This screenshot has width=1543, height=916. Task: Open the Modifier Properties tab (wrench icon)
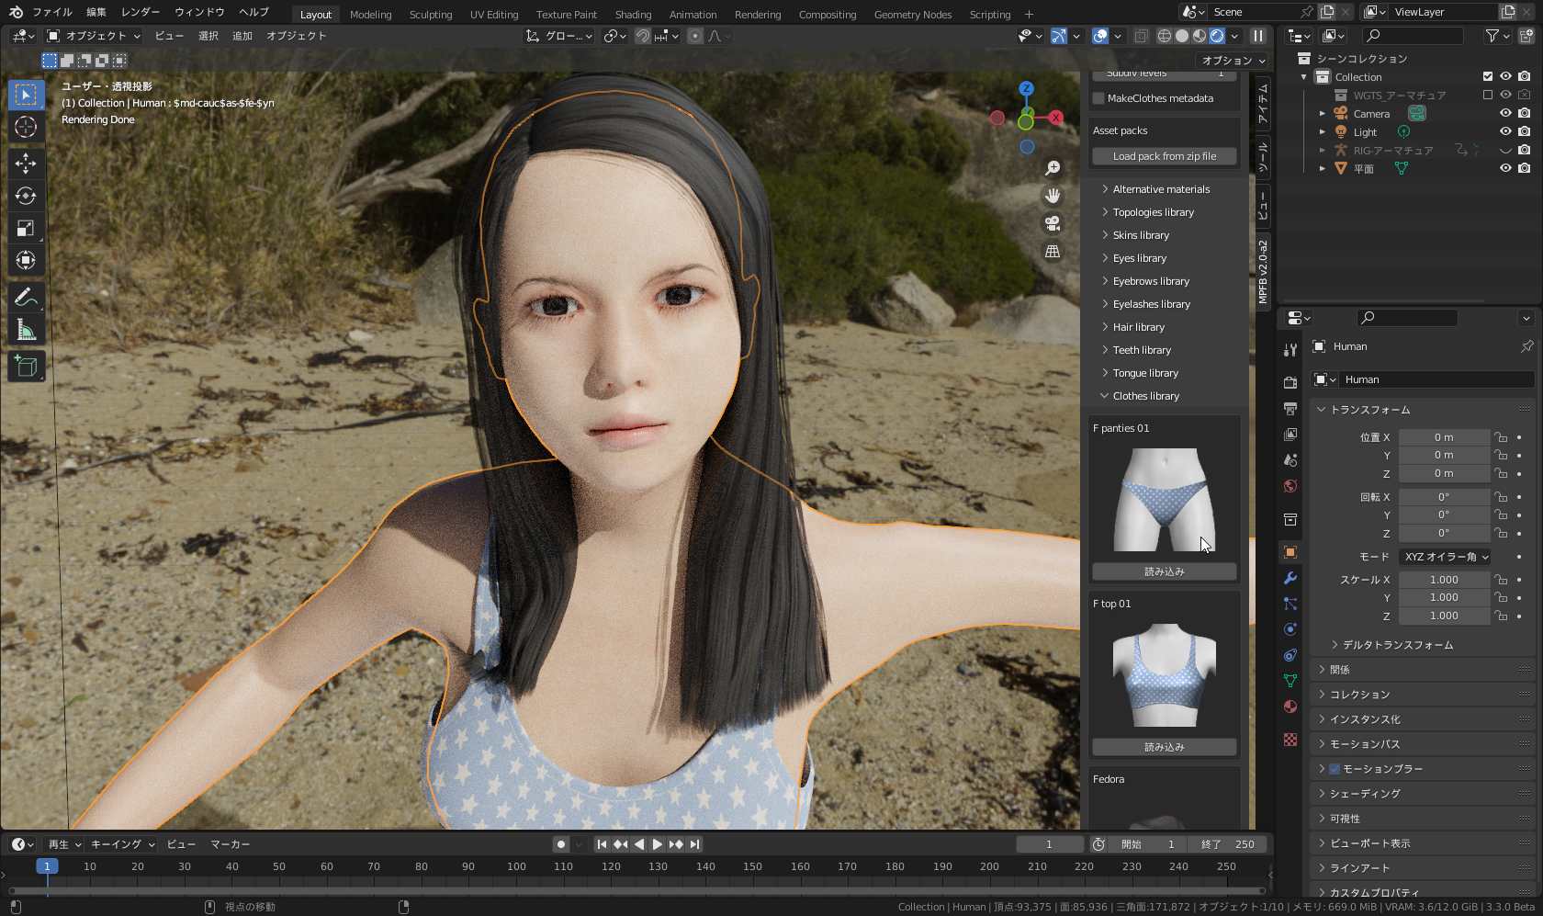pos(1290,578)
